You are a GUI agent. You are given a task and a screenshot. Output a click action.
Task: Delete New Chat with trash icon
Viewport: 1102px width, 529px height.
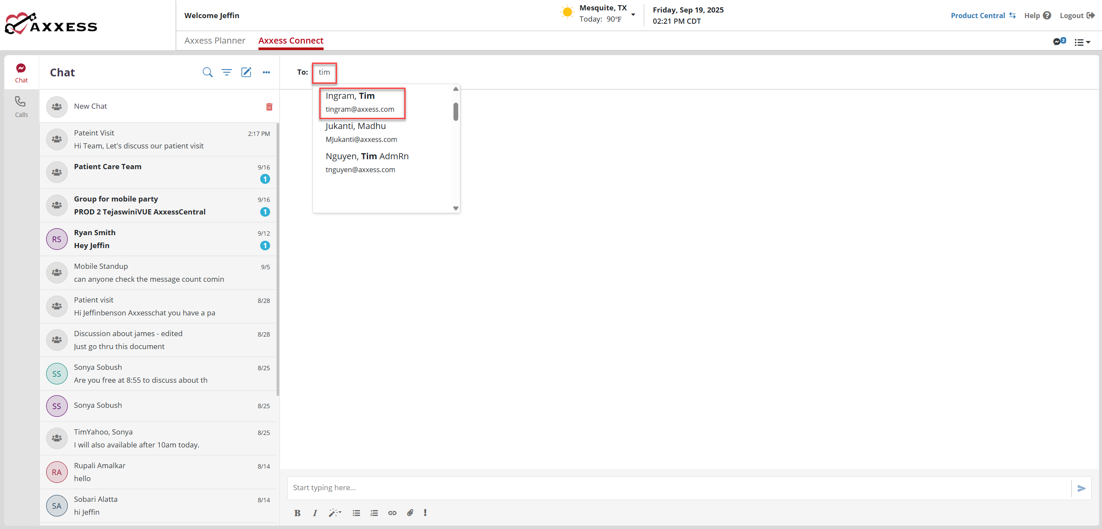pos(269,107)
